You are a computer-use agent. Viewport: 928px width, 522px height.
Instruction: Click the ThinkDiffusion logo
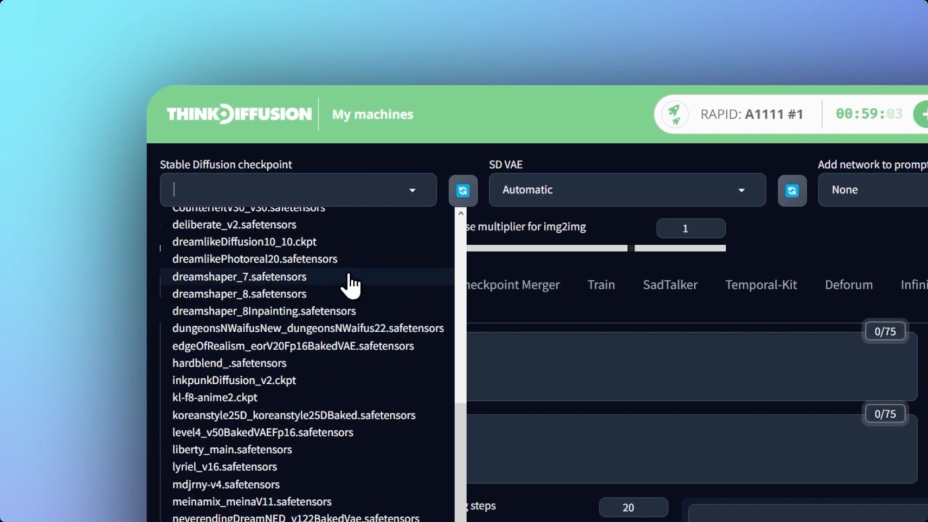tap(239, 114)
